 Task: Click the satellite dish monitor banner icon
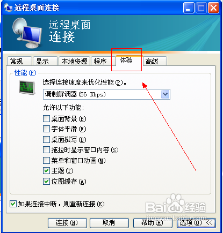click(27, 33)
